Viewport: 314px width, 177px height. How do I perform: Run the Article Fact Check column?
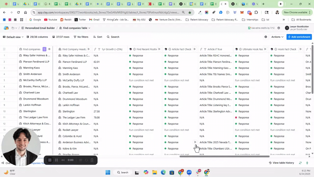tap(195, 49)
